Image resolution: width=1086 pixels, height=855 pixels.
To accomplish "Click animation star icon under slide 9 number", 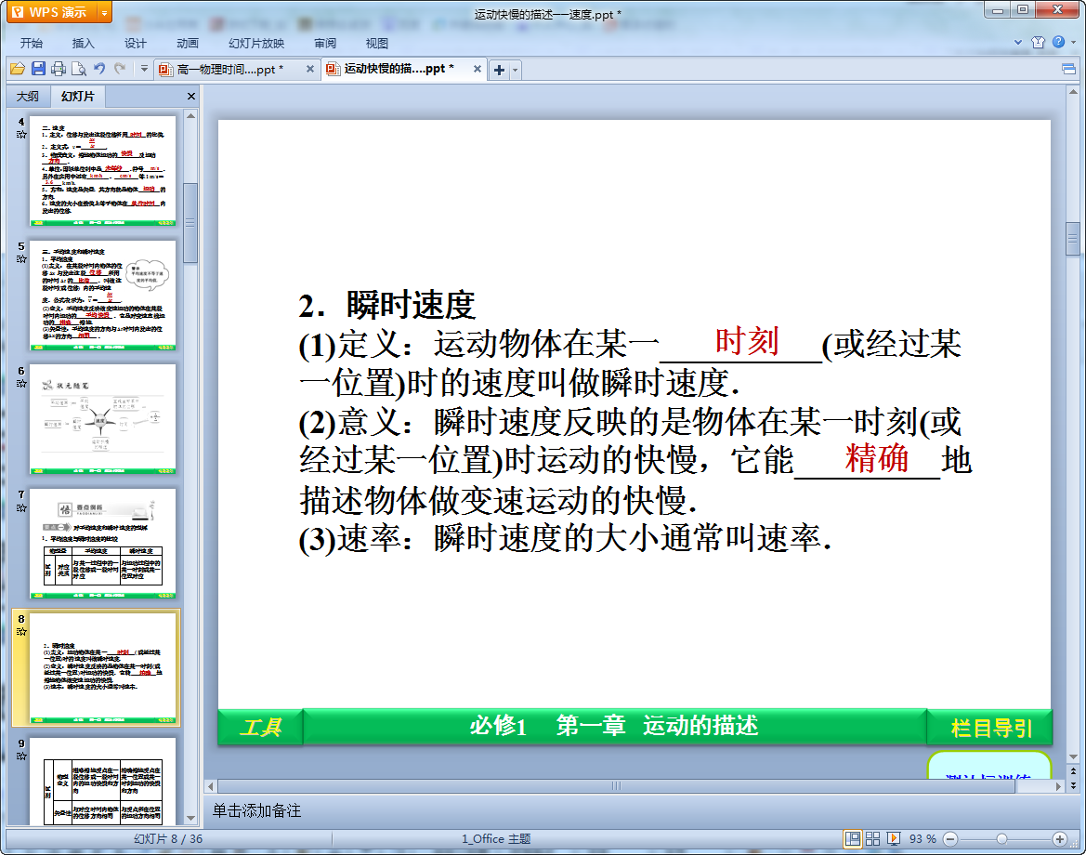I will tap(21, 756).
